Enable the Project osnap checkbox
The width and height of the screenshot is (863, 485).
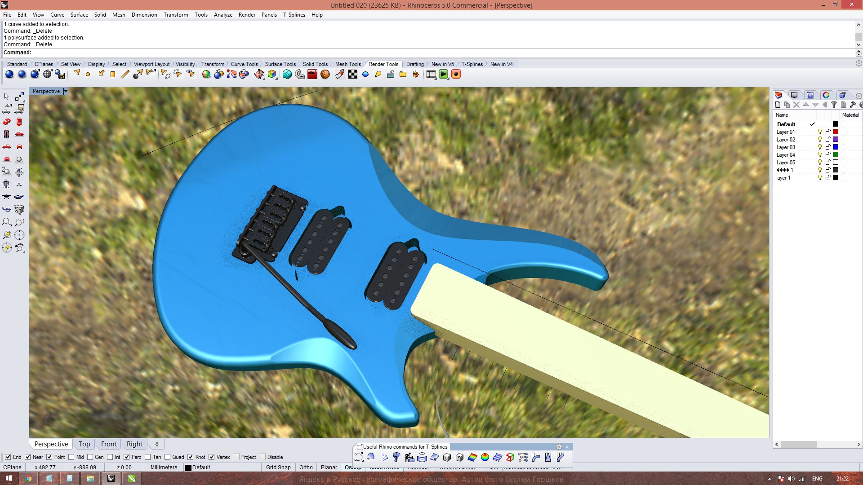pyautogui.click(x=236, y=457)
